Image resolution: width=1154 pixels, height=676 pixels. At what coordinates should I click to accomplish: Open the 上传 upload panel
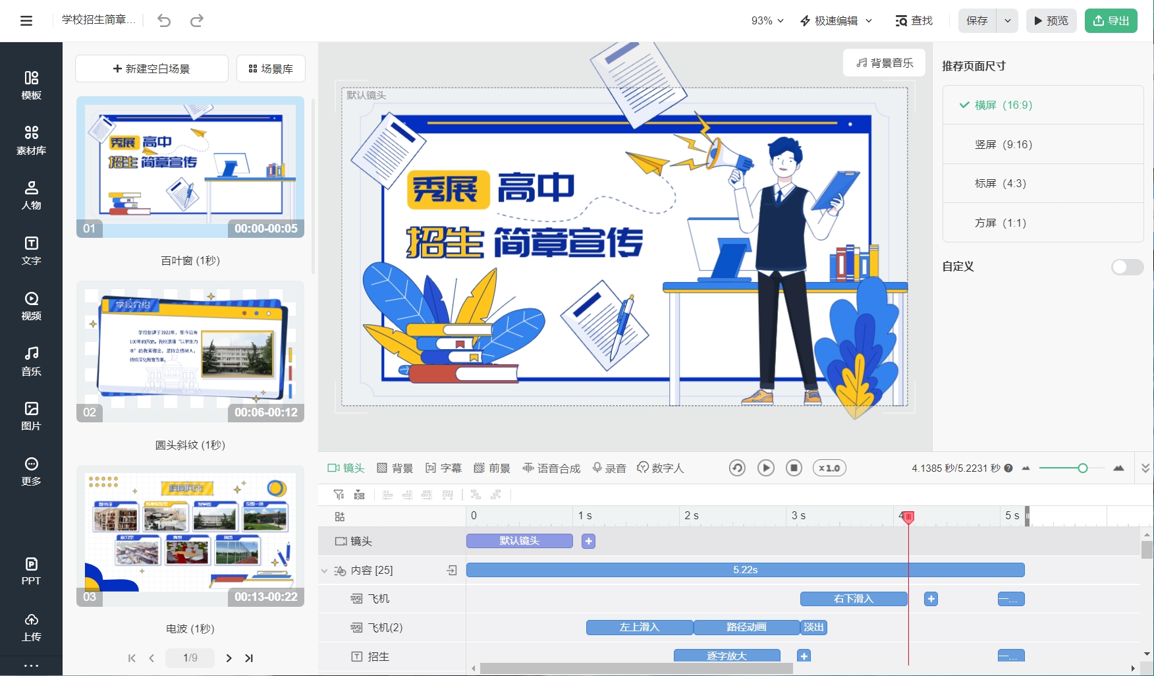30,626
